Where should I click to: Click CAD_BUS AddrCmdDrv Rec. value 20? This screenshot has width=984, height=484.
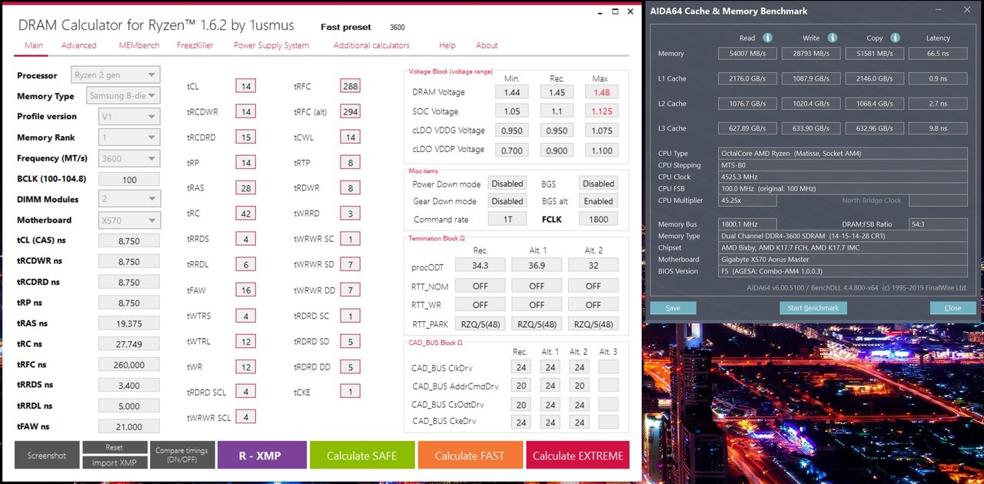click(521, 386)
